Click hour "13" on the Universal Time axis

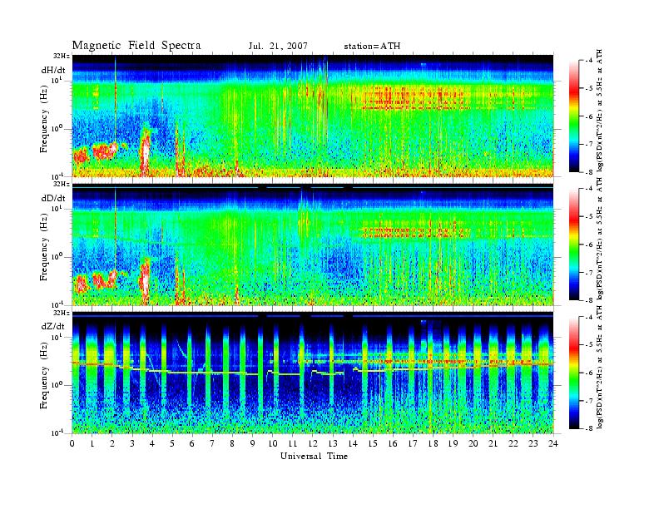click(333, 443)
